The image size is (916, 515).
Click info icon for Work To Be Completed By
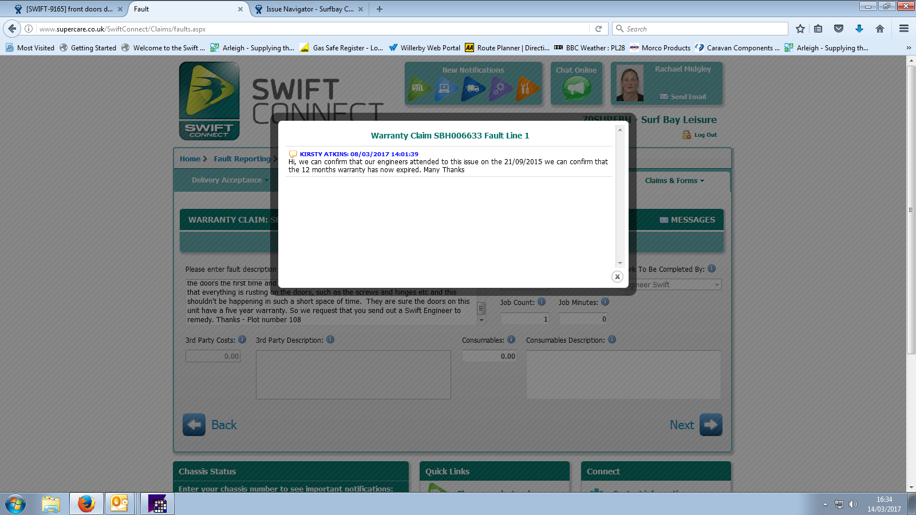click(712, 268)
